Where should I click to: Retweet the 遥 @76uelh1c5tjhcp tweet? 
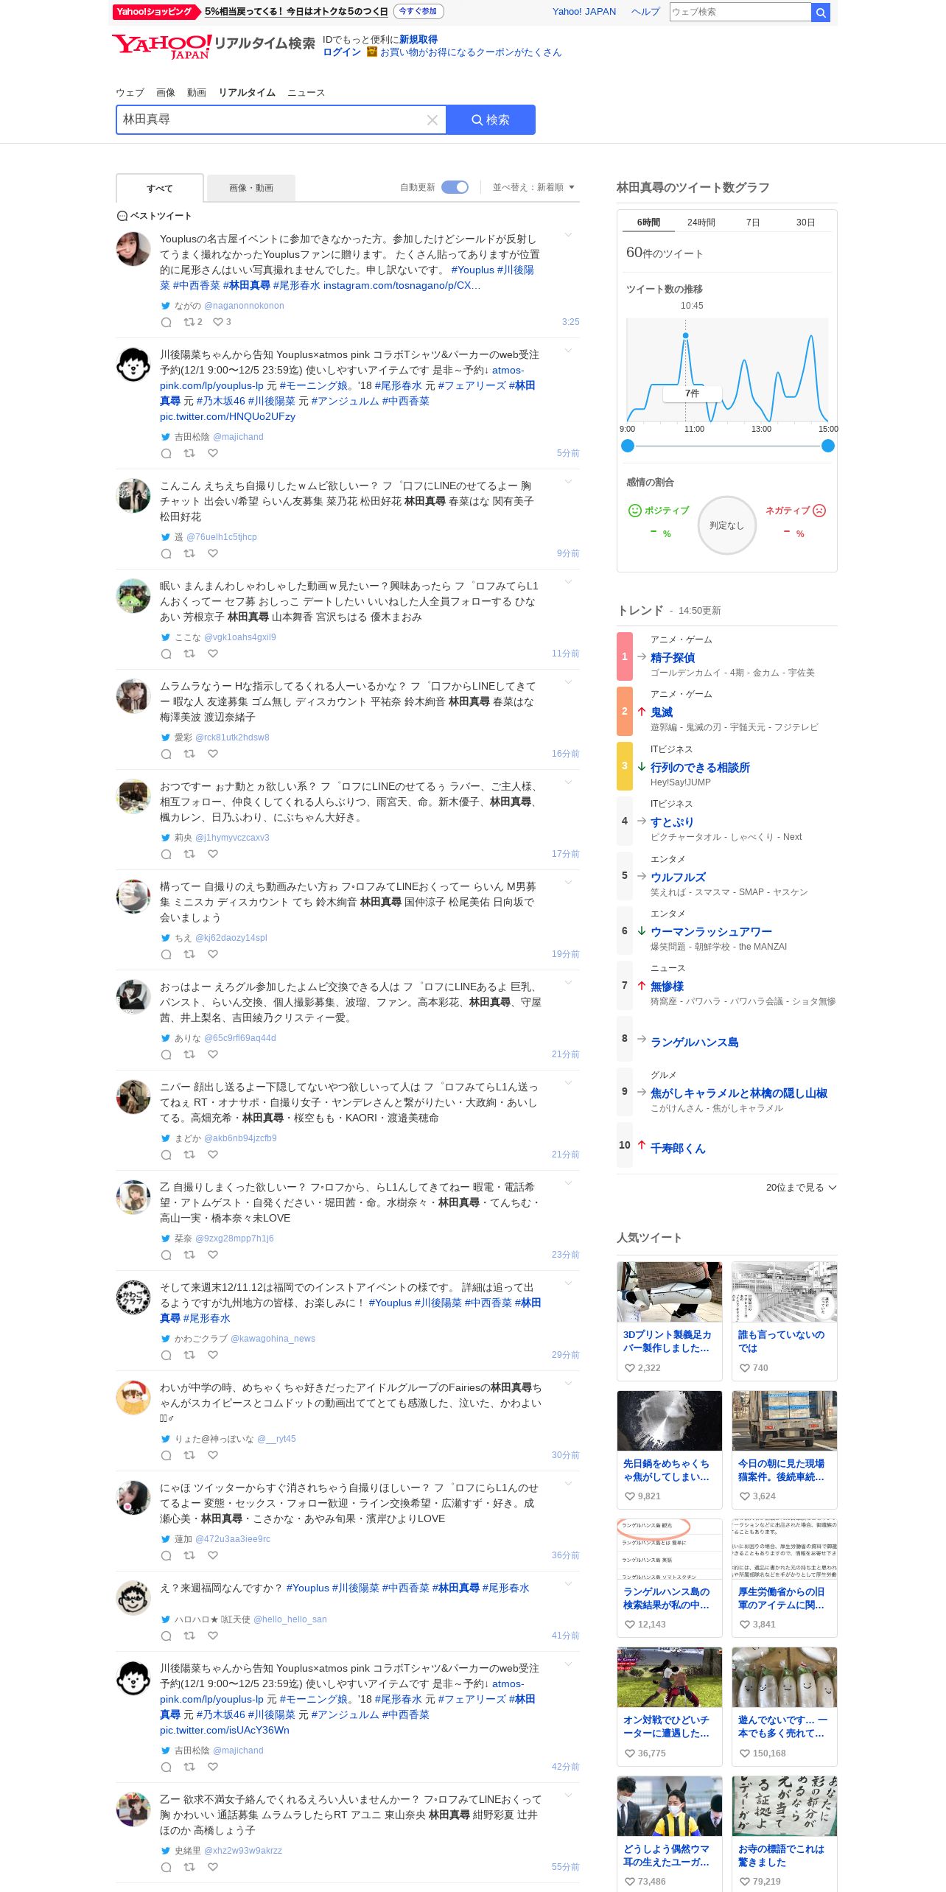point(189,553)
